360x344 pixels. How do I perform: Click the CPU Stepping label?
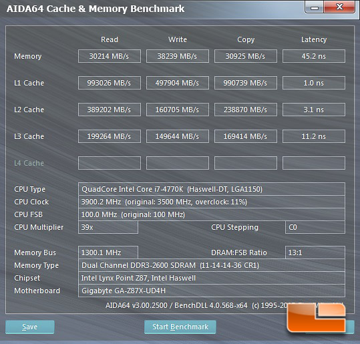tap(234, 227)
